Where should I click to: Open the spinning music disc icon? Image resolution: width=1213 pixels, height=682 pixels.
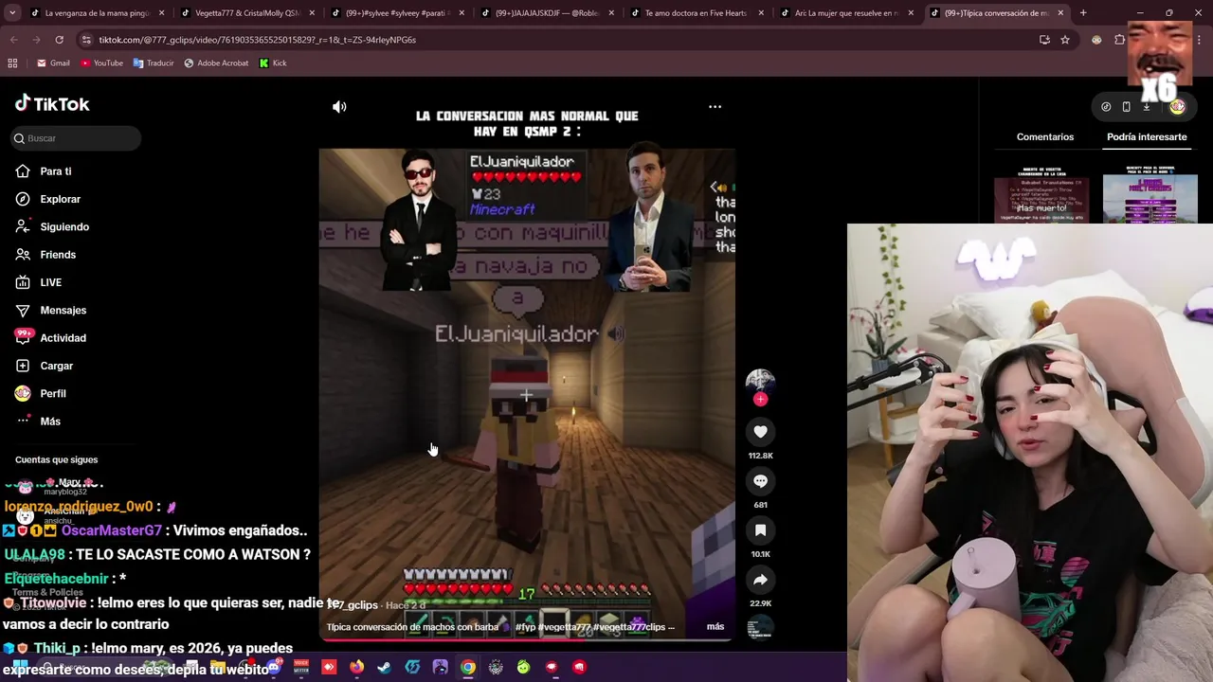(760, 627)
